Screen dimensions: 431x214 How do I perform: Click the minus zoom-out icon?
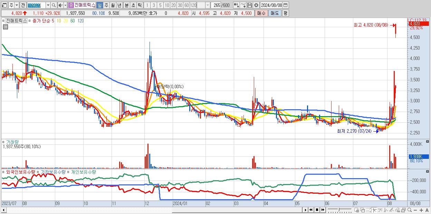(x=415, y=210)
